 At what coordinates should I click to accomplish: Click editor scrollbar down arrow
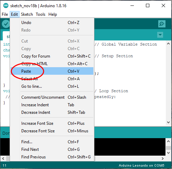pos(168,122)
